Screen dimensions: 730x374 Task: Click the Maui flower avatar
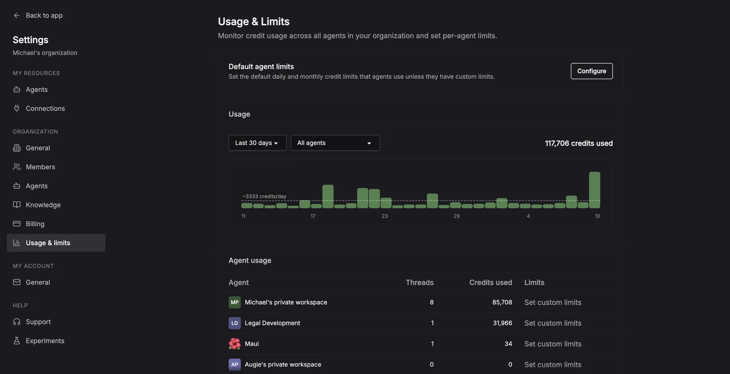(x=235, y=344)
